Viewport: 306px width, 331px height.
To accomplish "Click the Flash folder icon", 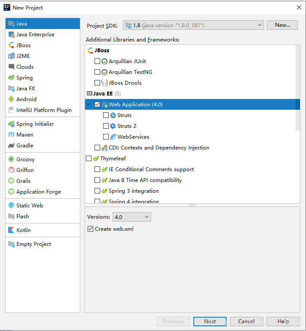I will (11, 216).
